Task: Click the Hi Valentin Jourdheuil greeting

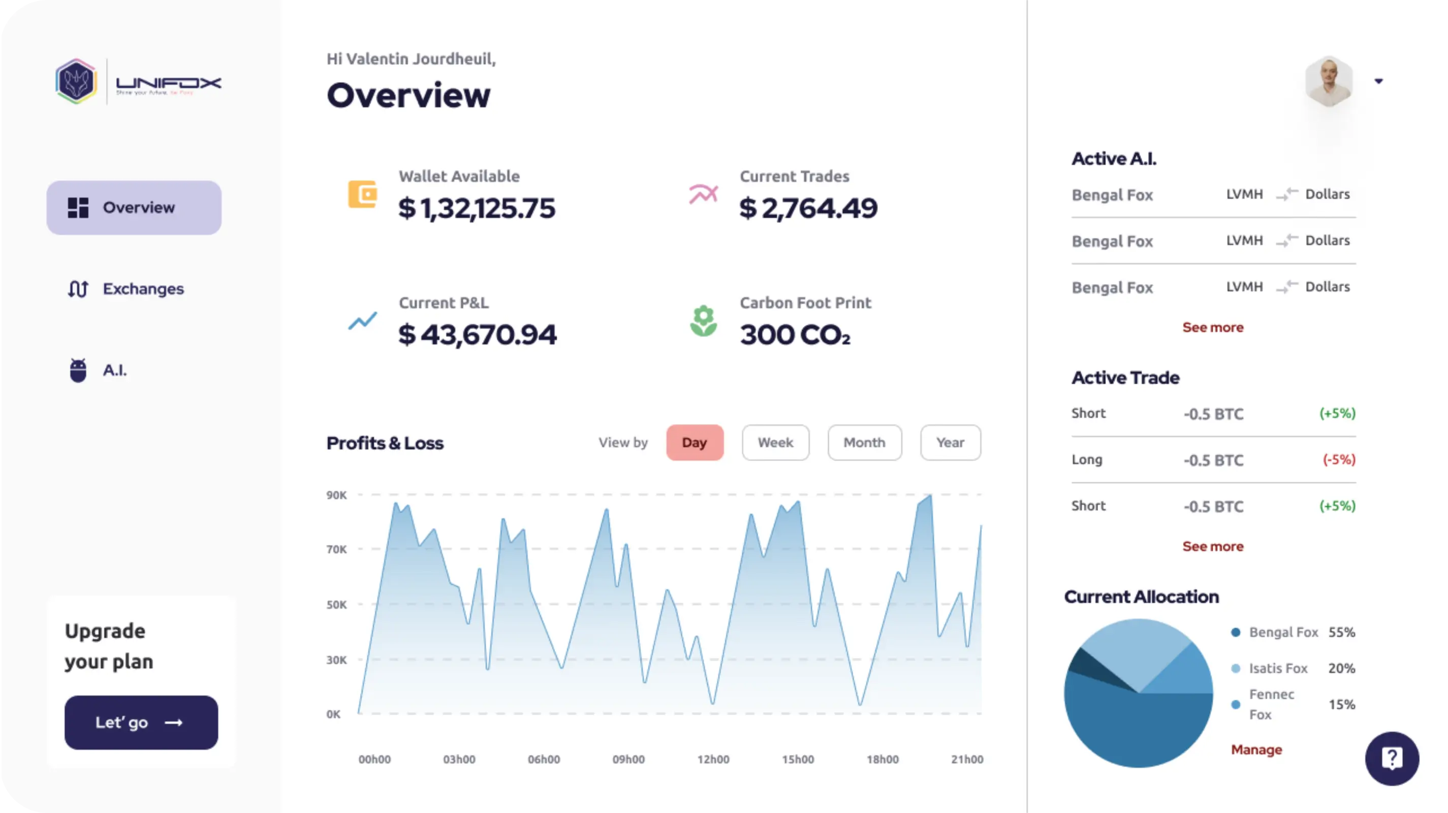Action: pos(411,59)
